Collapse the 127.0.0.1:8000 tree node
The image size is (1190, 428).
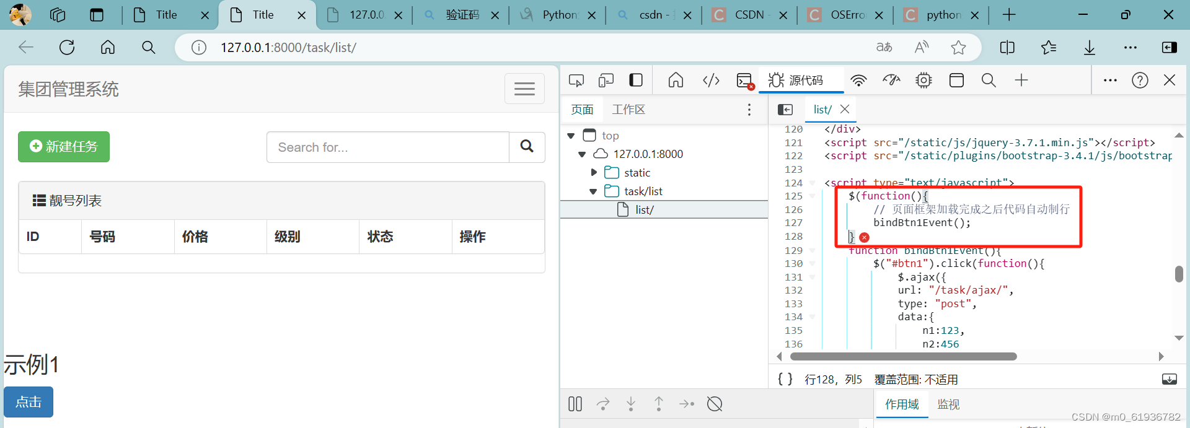[582, 154]
